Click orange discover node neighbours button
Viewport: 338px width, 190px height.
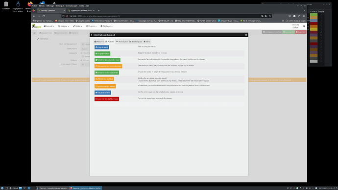click(x=108, y=66)
